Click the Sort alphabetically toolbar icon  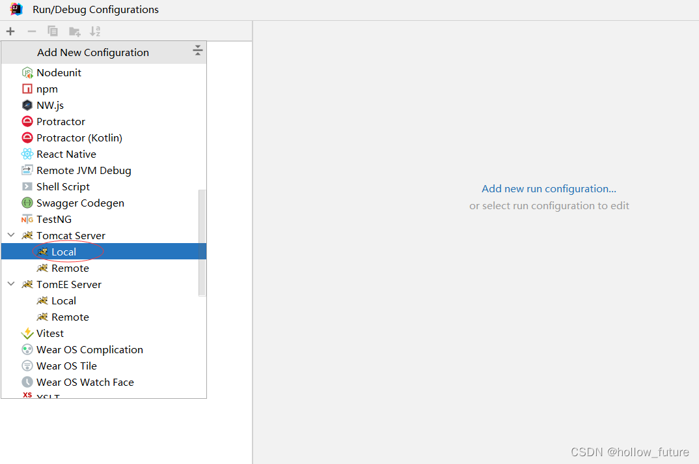[x=95, y=31]
